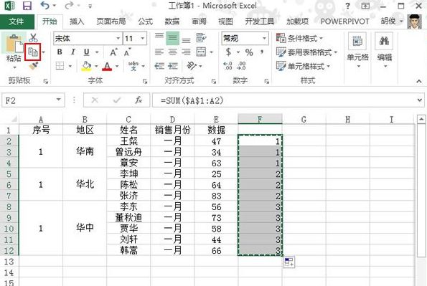Open the fill color dropdown arrow
This screenshot has height=286, width=427.
(96, 66)
